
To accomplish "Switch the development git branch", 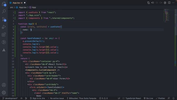I will (10, 98).
